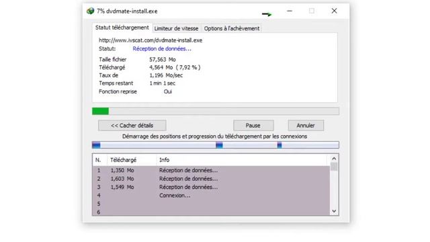Click the connections list scrollbar thumb
The width and height of the screenshot is (430, 242).
point(334,167)
